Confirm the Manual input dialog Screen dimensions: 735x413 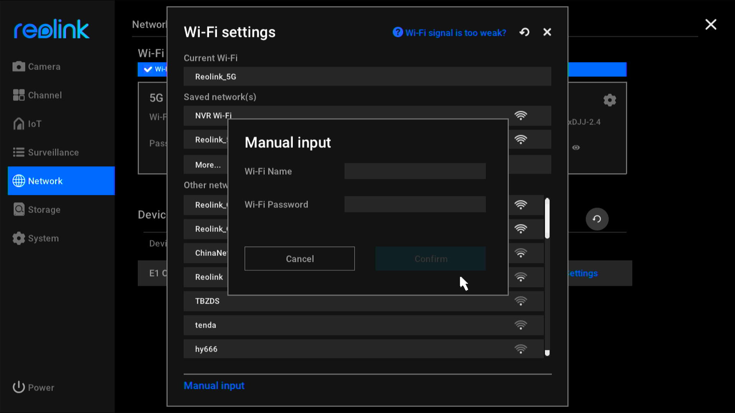click(x=431, y=259)
